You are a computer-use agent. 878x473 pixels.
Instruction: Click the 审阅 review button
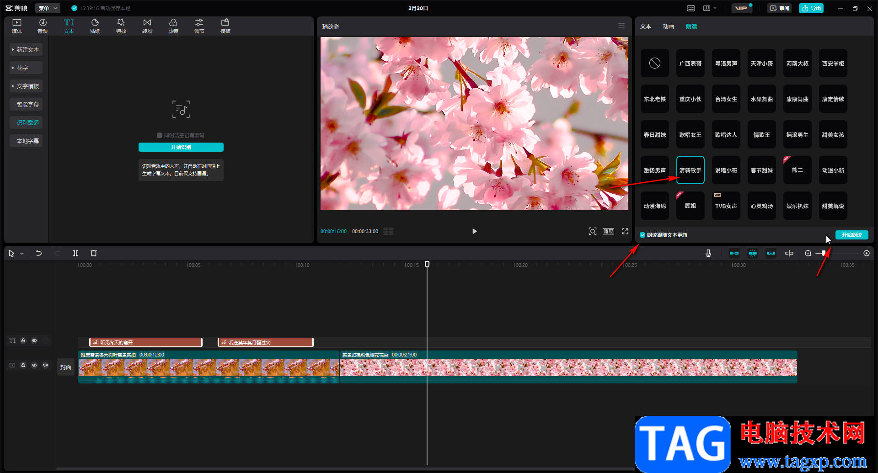click(x=780, y=8)
